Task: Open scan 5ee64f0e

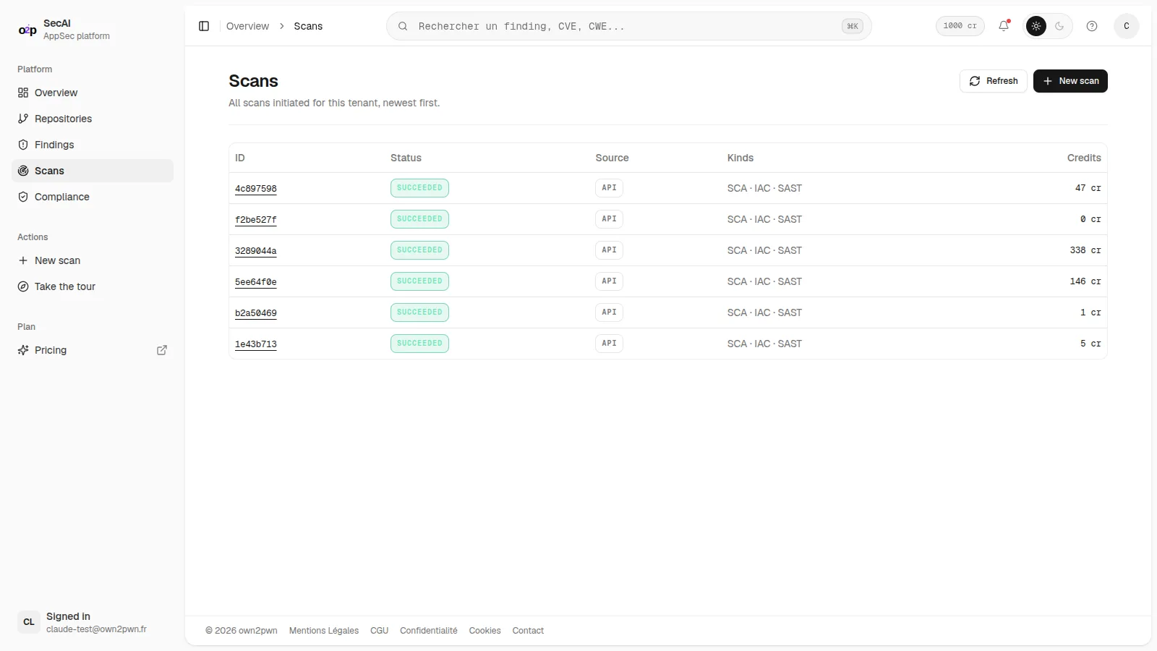Action: tap(256, 282)
